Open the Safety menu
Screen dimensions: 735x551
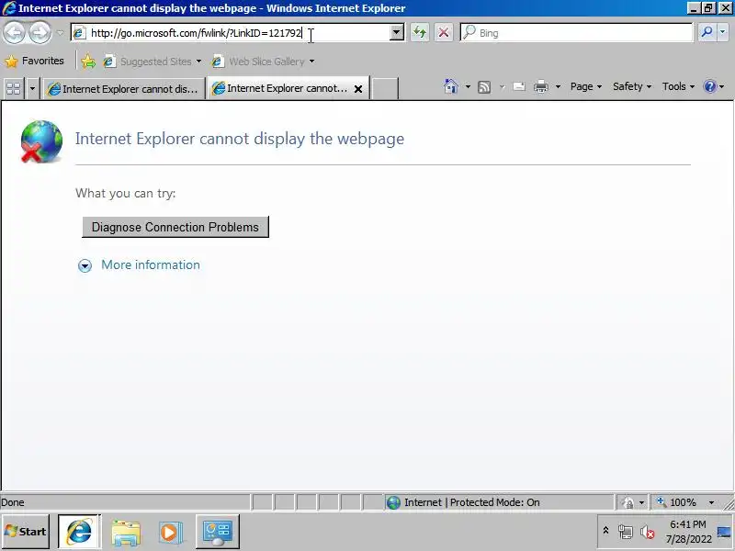[632, 86]
